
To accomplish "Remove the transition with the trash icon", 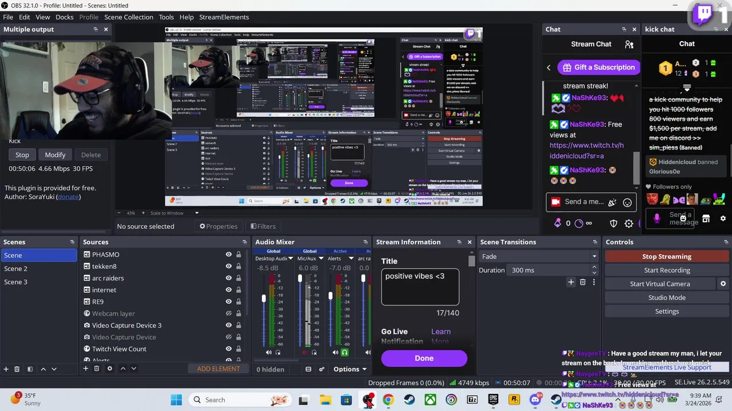I will point(583,282).
